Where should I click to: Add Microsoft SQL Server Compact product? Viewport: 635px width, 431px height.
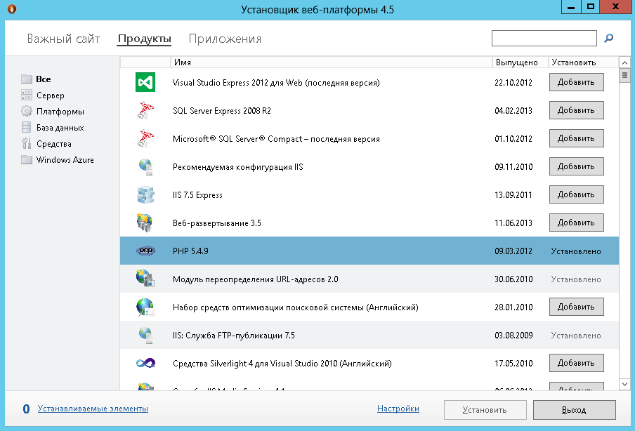pyautogui.click(x=576, y=139)
